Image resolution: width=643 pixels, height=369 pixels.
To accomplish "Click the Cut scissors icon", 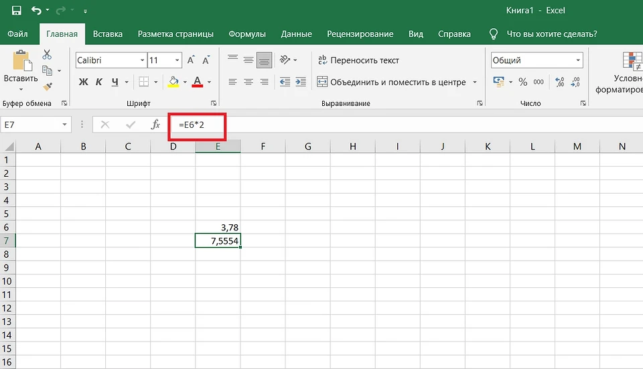I will pyautogui.click(x=48, y=55).
